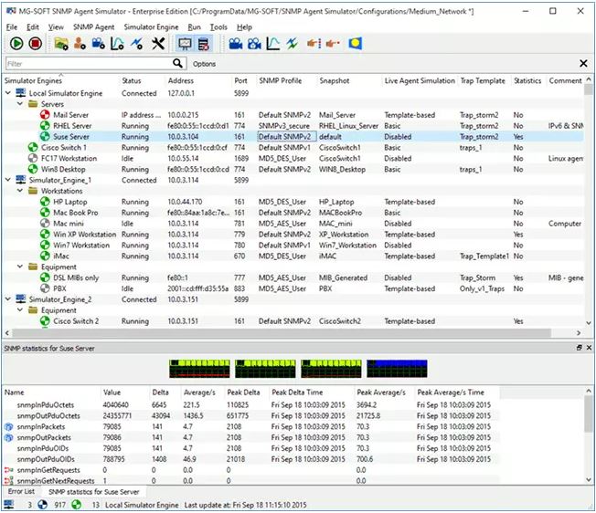Open tools wrench and screwdriver icon
596x513 pixels.
click(x=158, y=44)
